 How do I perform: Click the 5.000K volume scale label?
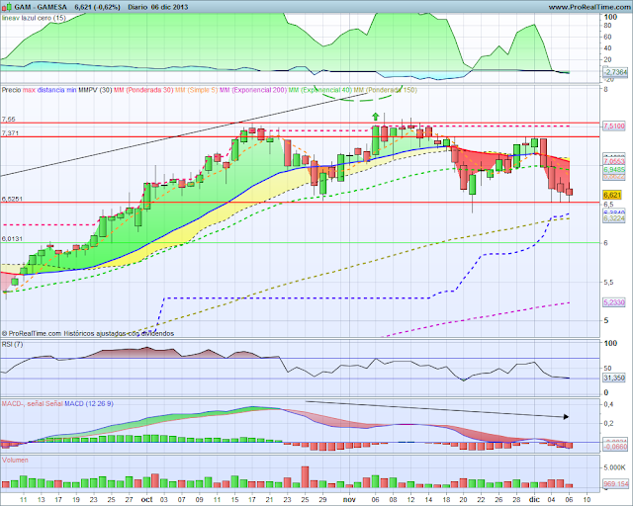click(x=613, y=467)
